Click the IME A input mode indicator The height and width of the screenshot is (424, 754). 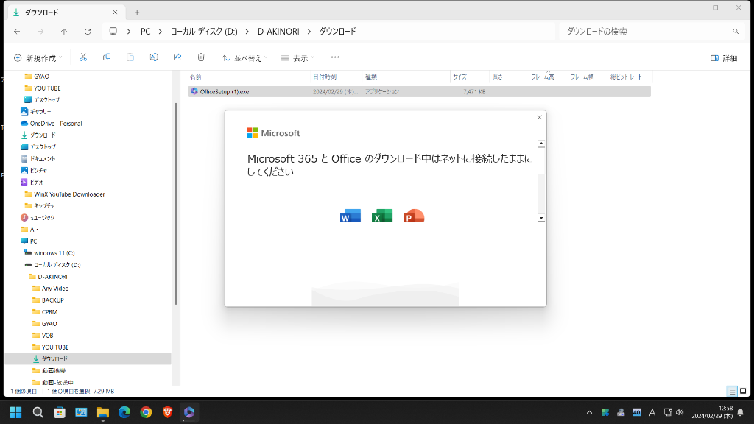tap(652, 412)
